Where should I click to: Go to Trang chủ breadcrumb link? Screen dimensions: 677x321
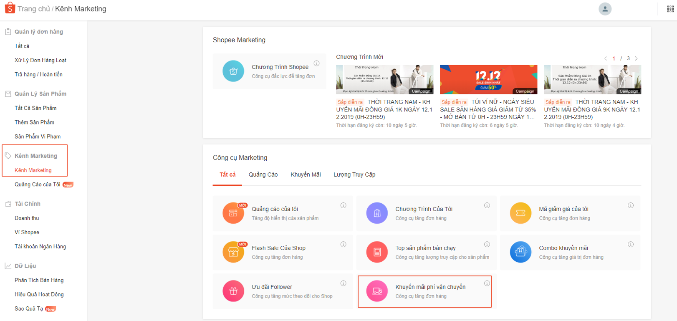click(34, 9)
